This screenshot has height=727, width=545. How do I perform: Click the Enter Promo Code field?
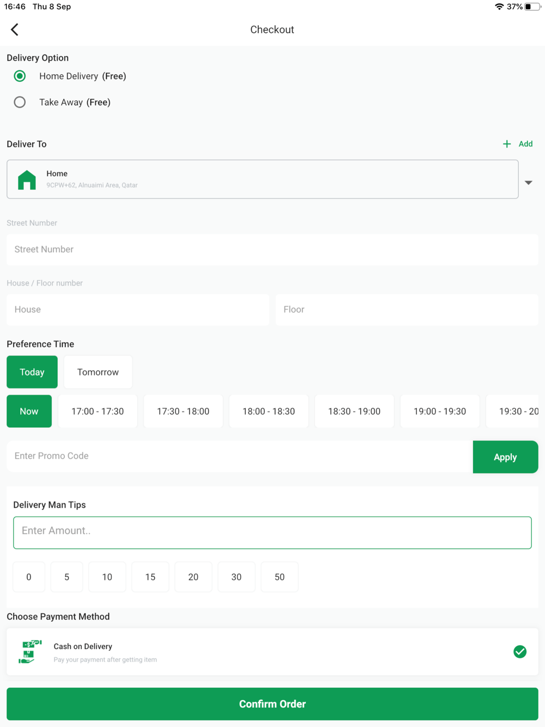[240, 456]
